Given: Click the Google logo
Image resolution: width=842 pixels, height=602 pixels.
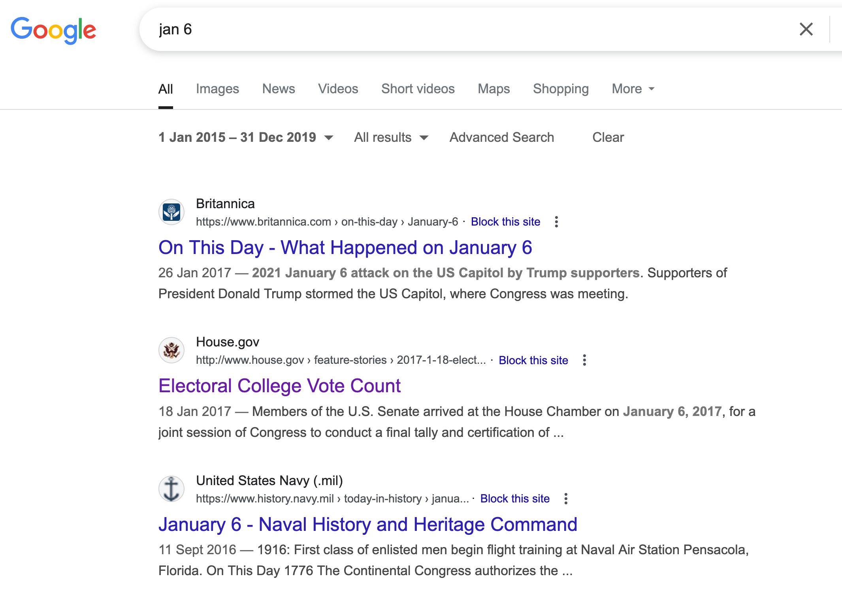Looking at the screenshot, I should [53, 30].
